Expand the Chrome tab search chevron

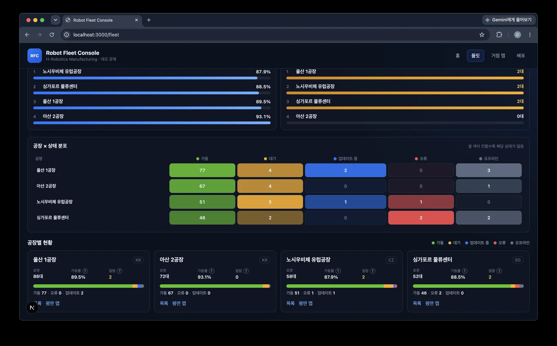[55, 20]
